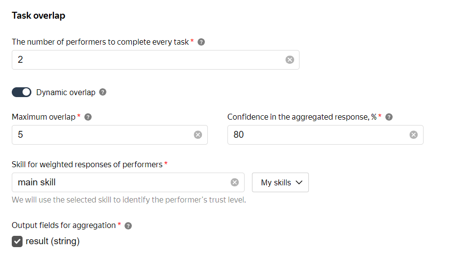Show help tooltip for Dynamic overlap
The height and width of the screenshot is (253, 451).
point(102,92)
